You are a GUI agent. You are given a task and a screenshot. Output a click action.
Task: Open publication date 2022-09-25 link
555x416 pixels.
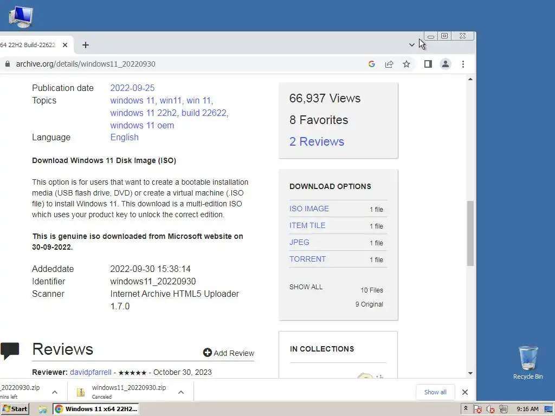click(132, 88)
